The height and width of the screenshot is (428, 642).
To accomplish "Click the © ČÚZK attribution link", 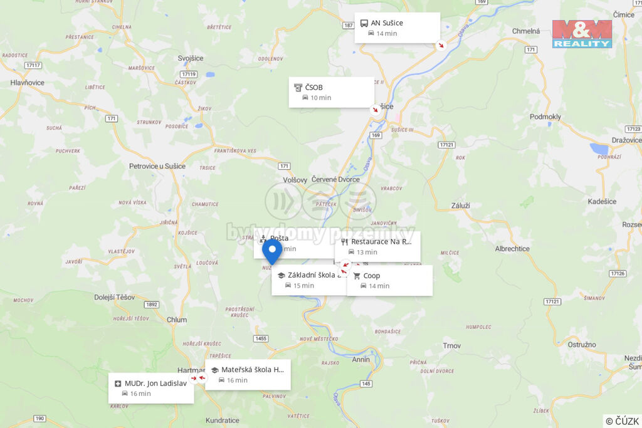I will pyautogui.click(x=622, y=421).
